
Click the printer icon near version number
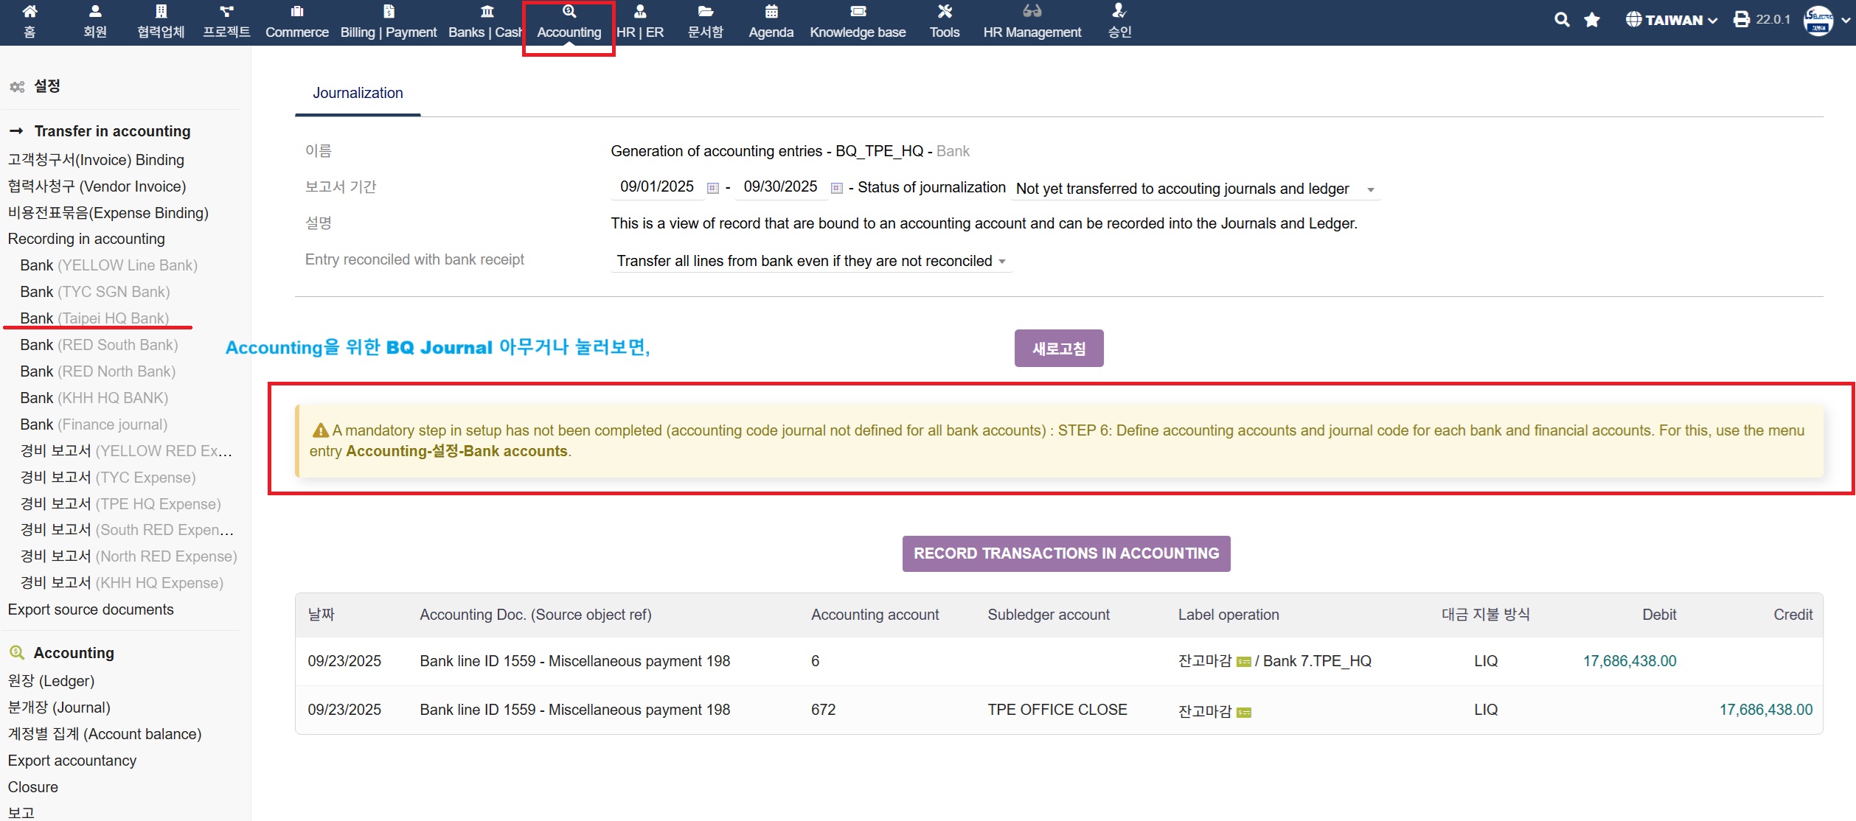click(x=1741, y=20)
